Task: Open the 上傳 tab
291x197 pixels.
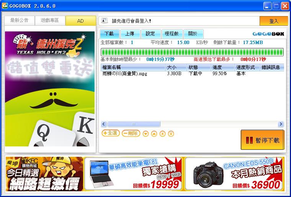Action: (x=130, y=34)
